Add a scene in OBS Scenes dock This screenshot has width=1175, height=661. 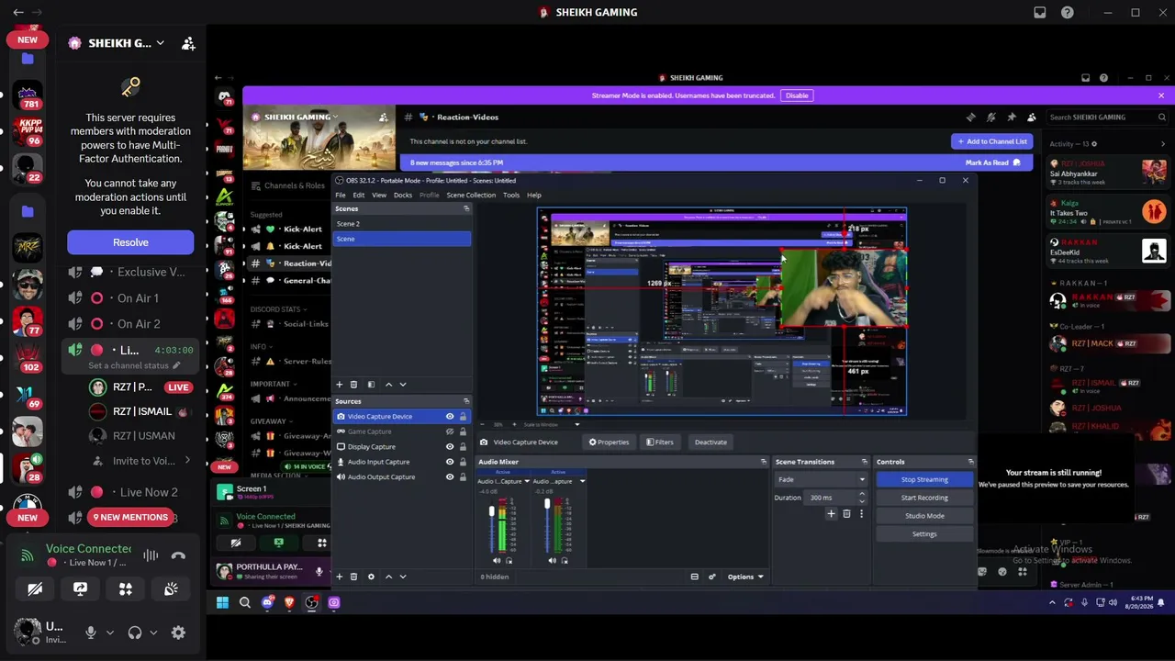339,385
